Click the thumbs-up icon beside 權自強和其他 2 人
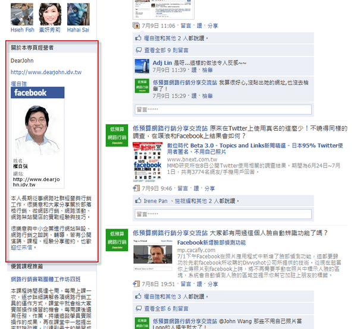357x329 pixels. pyautogui.click(x=138, y=38)
